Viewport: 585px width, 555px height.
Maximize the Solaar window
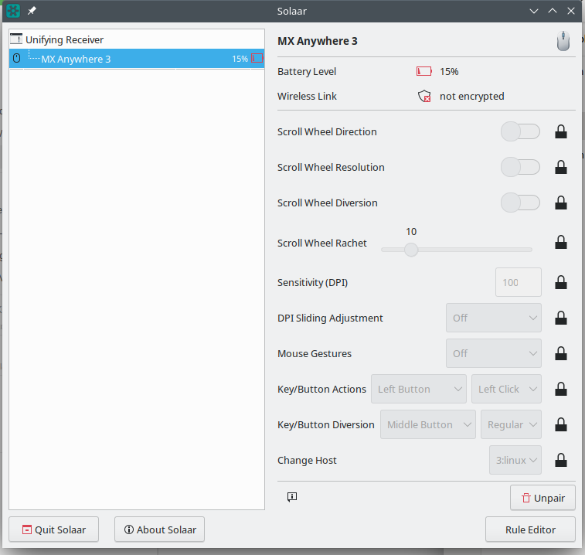553,11
